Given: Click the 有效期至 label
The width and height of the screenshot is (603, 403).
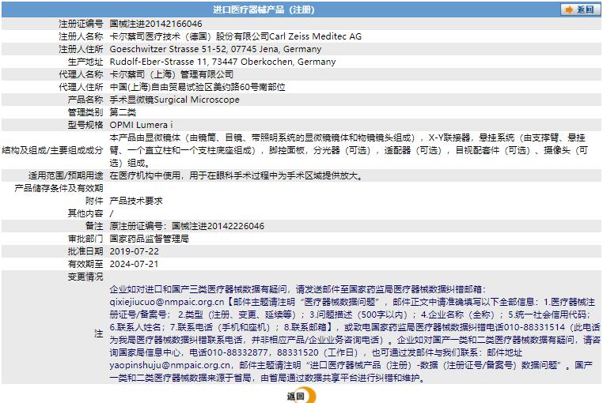Looking at the screenshot, I should click(85, 264).
